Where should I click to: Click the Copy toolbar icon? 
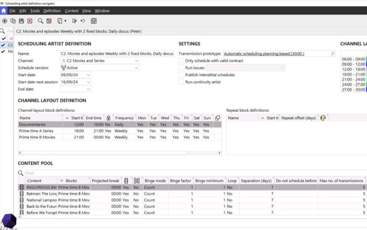[13, 21]
